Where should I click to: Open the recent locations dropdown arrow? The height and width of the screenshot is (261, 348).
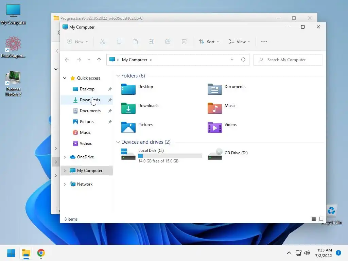pos(89,60)
